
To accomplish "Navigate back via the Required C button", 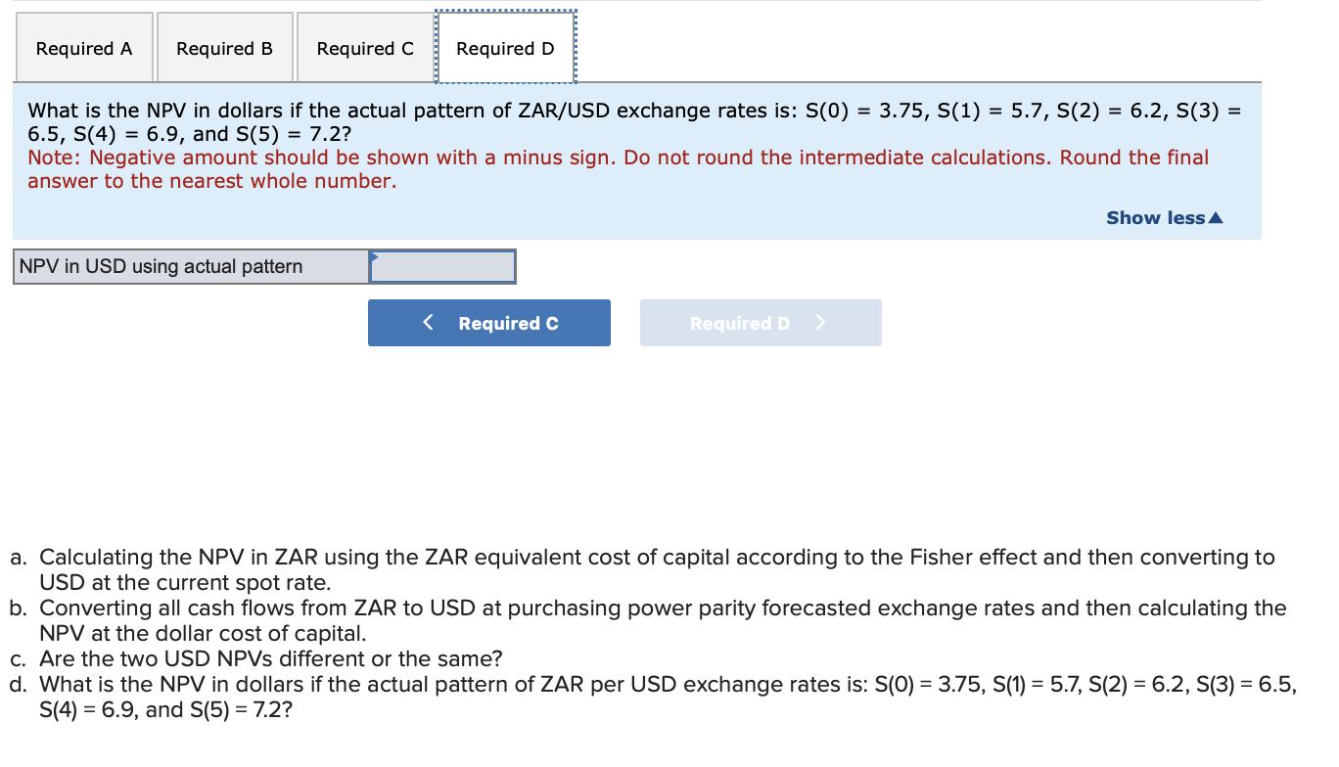I will (488, 322).
